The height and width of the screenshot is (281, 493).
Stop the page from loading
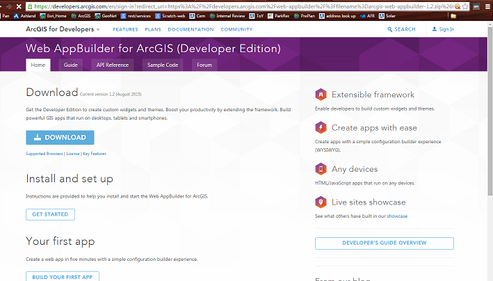(19, 6)
